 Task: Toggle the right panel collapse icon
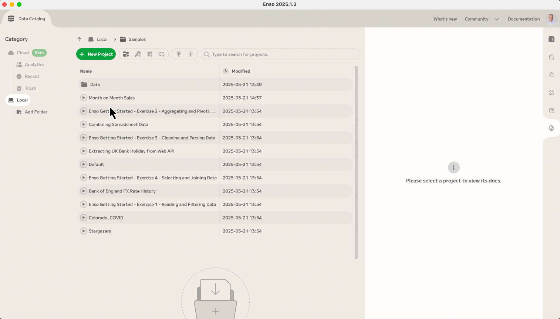click(x=551, y=39)
